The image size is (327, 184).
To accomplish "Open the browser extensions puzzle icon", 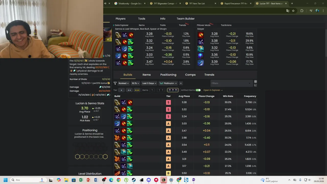I will [302, 11].
